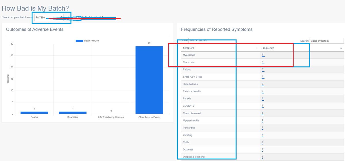Click the COVID-19 frequency link 5
The image size is (345, 161).
[262, 106]
